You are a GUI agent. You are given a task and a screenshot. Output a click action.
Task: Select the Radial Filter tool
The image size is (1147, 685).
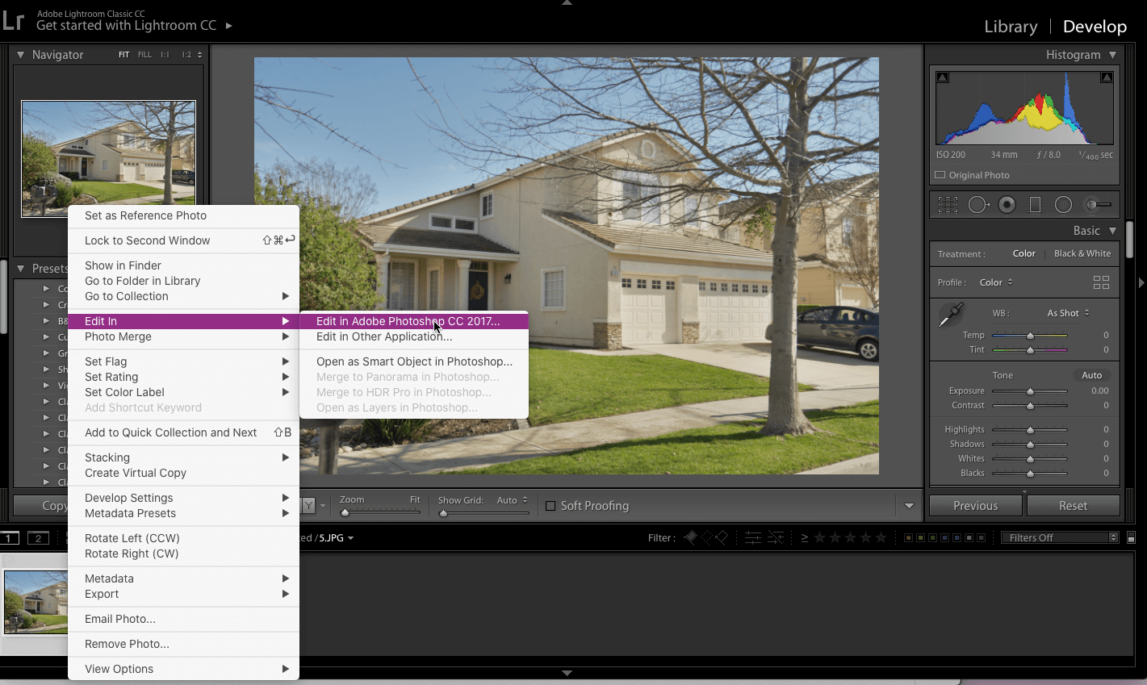(1063, 204)
